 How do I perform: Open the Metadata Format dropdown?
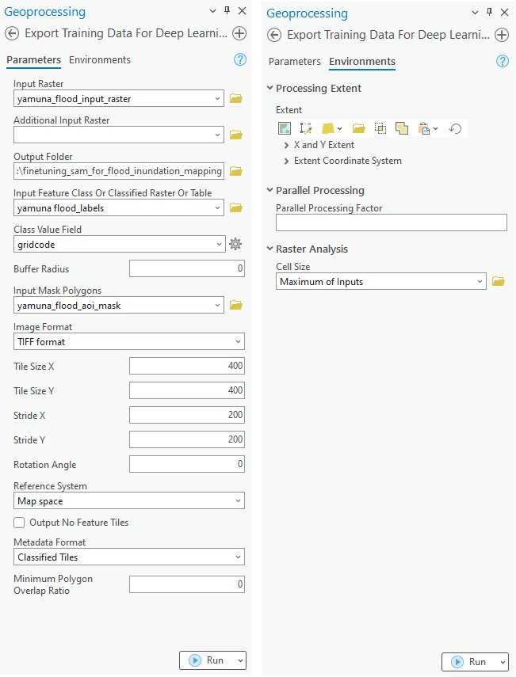click(129, 557)
